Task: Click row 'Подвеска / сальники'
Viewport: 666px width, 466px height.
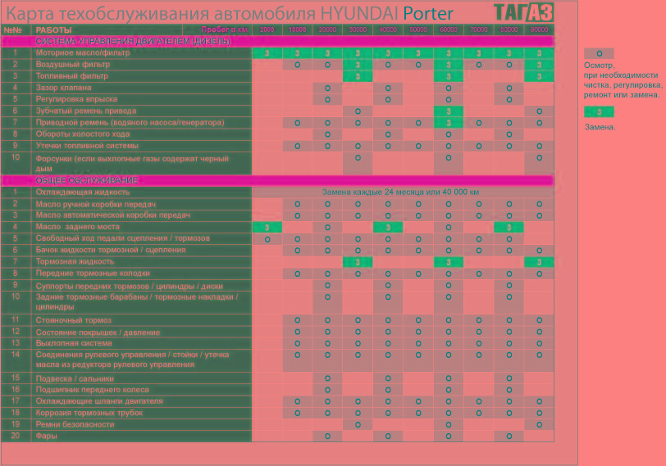Action: point(278,378)
